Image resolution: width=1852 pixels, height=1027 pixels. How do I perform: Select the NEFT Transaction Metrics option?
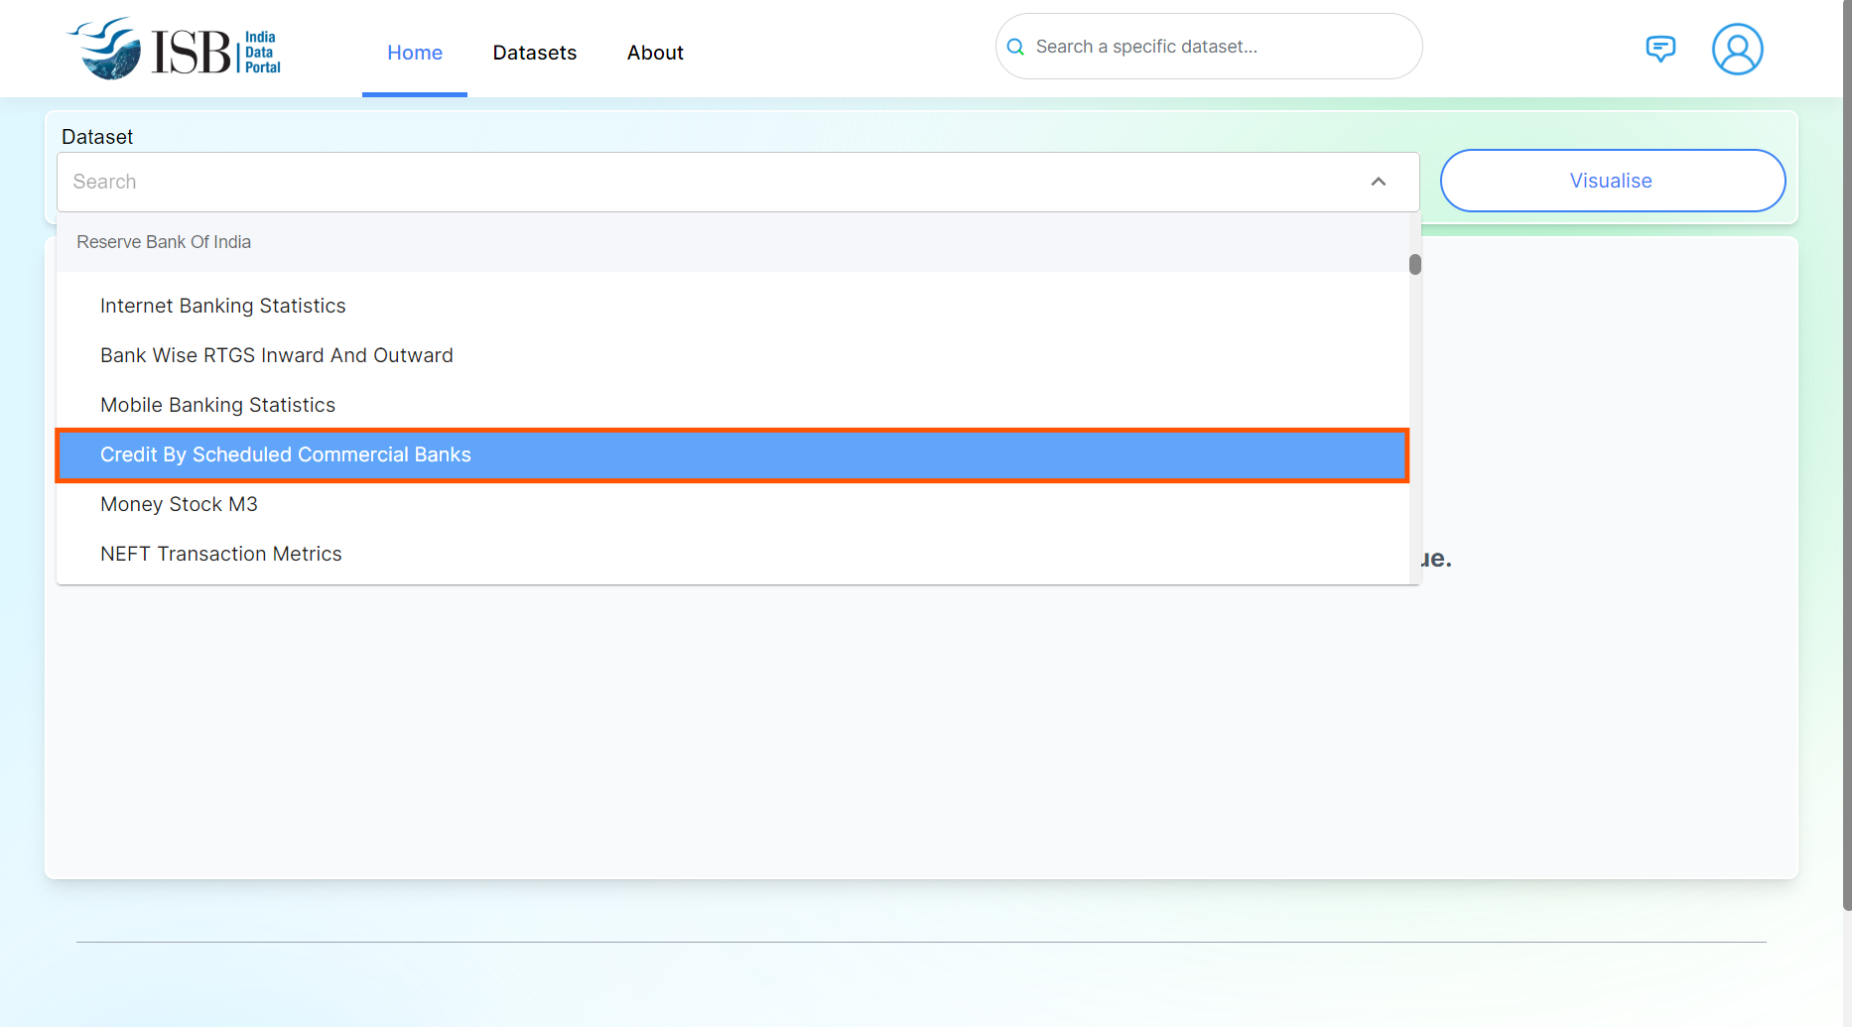click(x=221, y=554)
